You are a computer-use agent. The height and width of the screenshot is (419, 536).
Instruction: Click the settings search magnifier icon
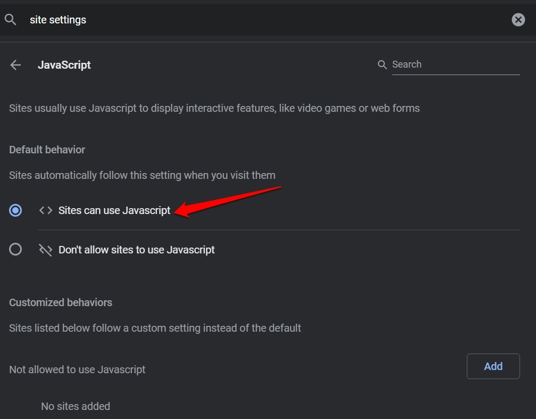click(x=10, y=20)
